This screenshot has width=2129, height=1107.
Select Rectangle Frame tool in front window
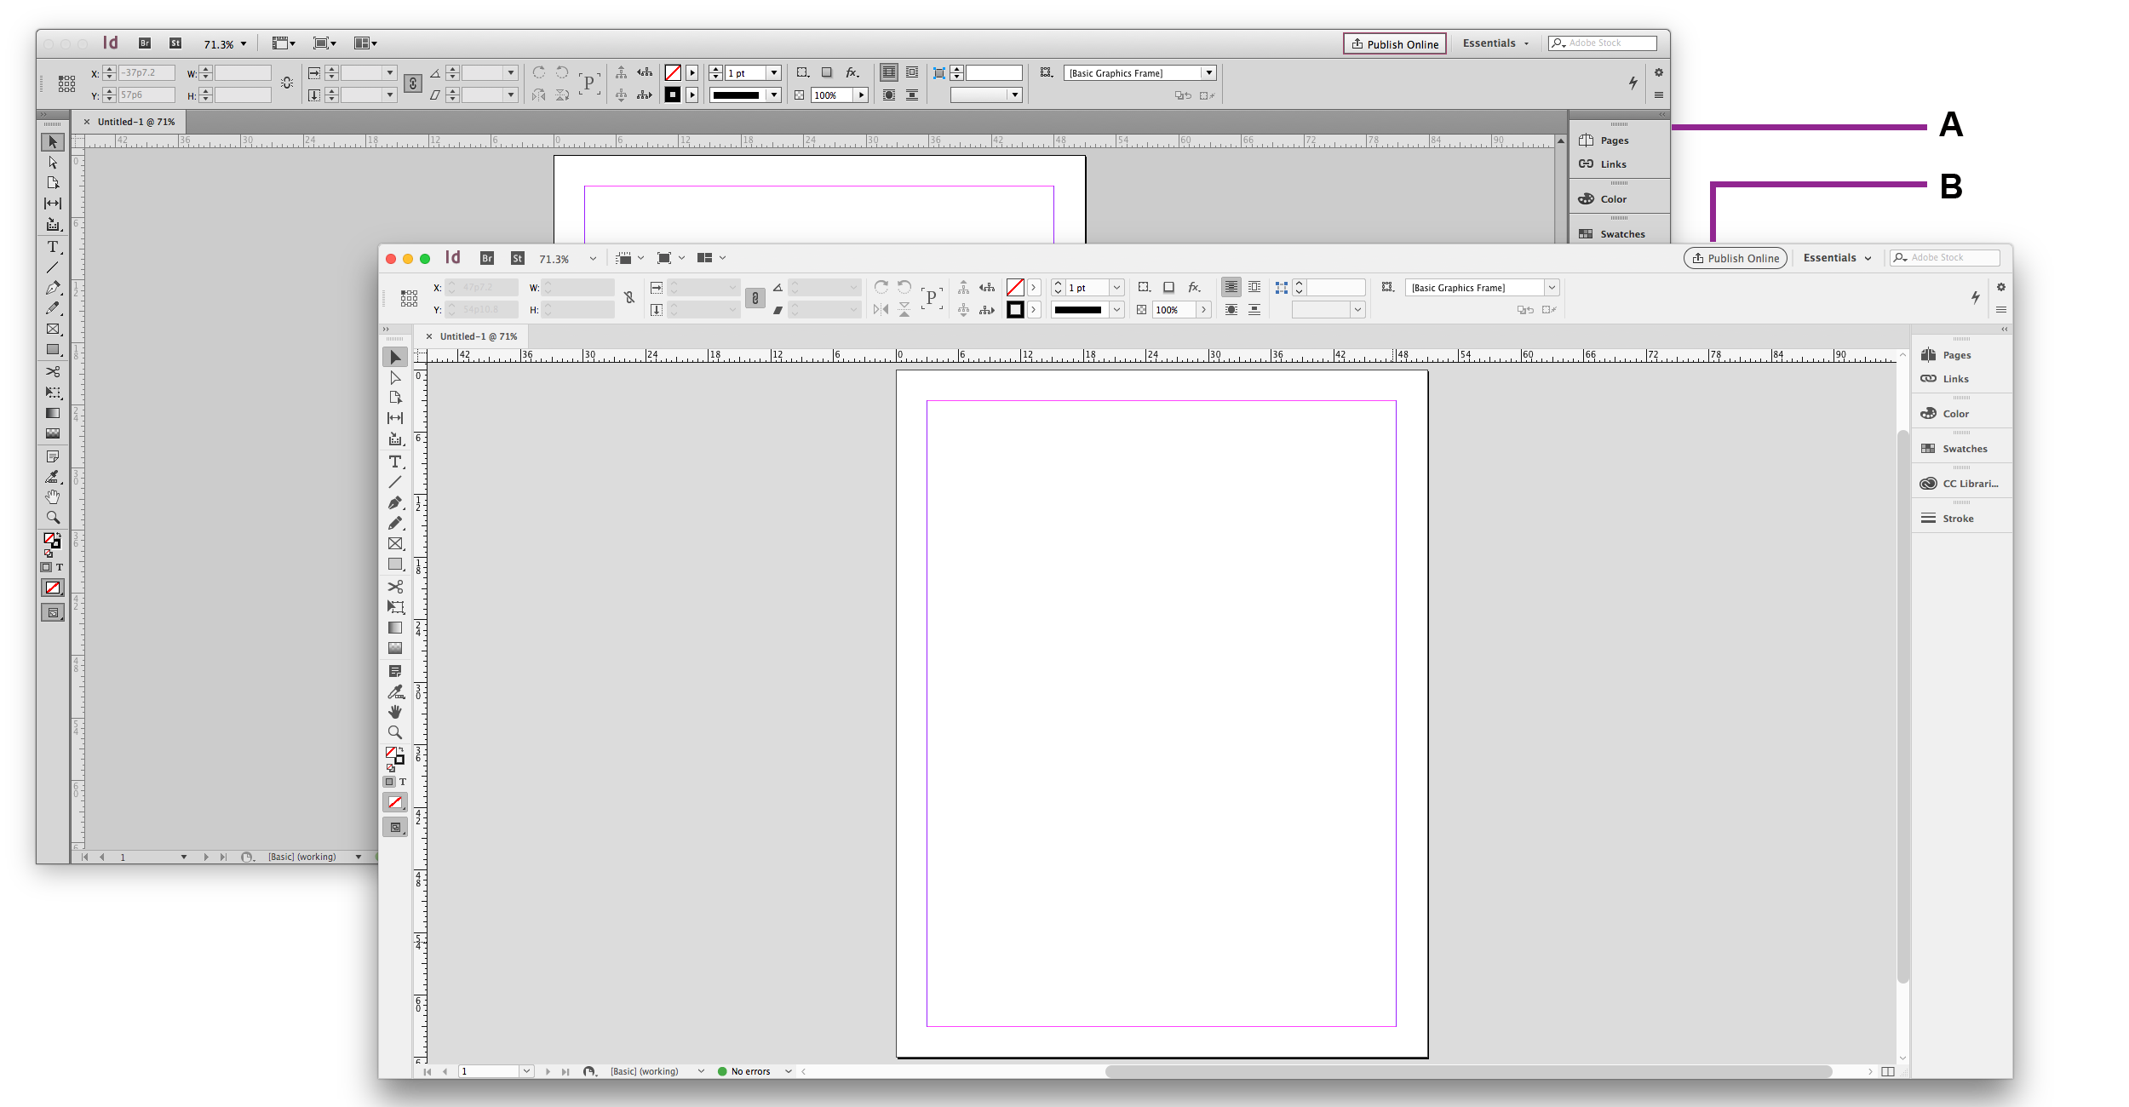pyautogui.click(x=395, y=544)
